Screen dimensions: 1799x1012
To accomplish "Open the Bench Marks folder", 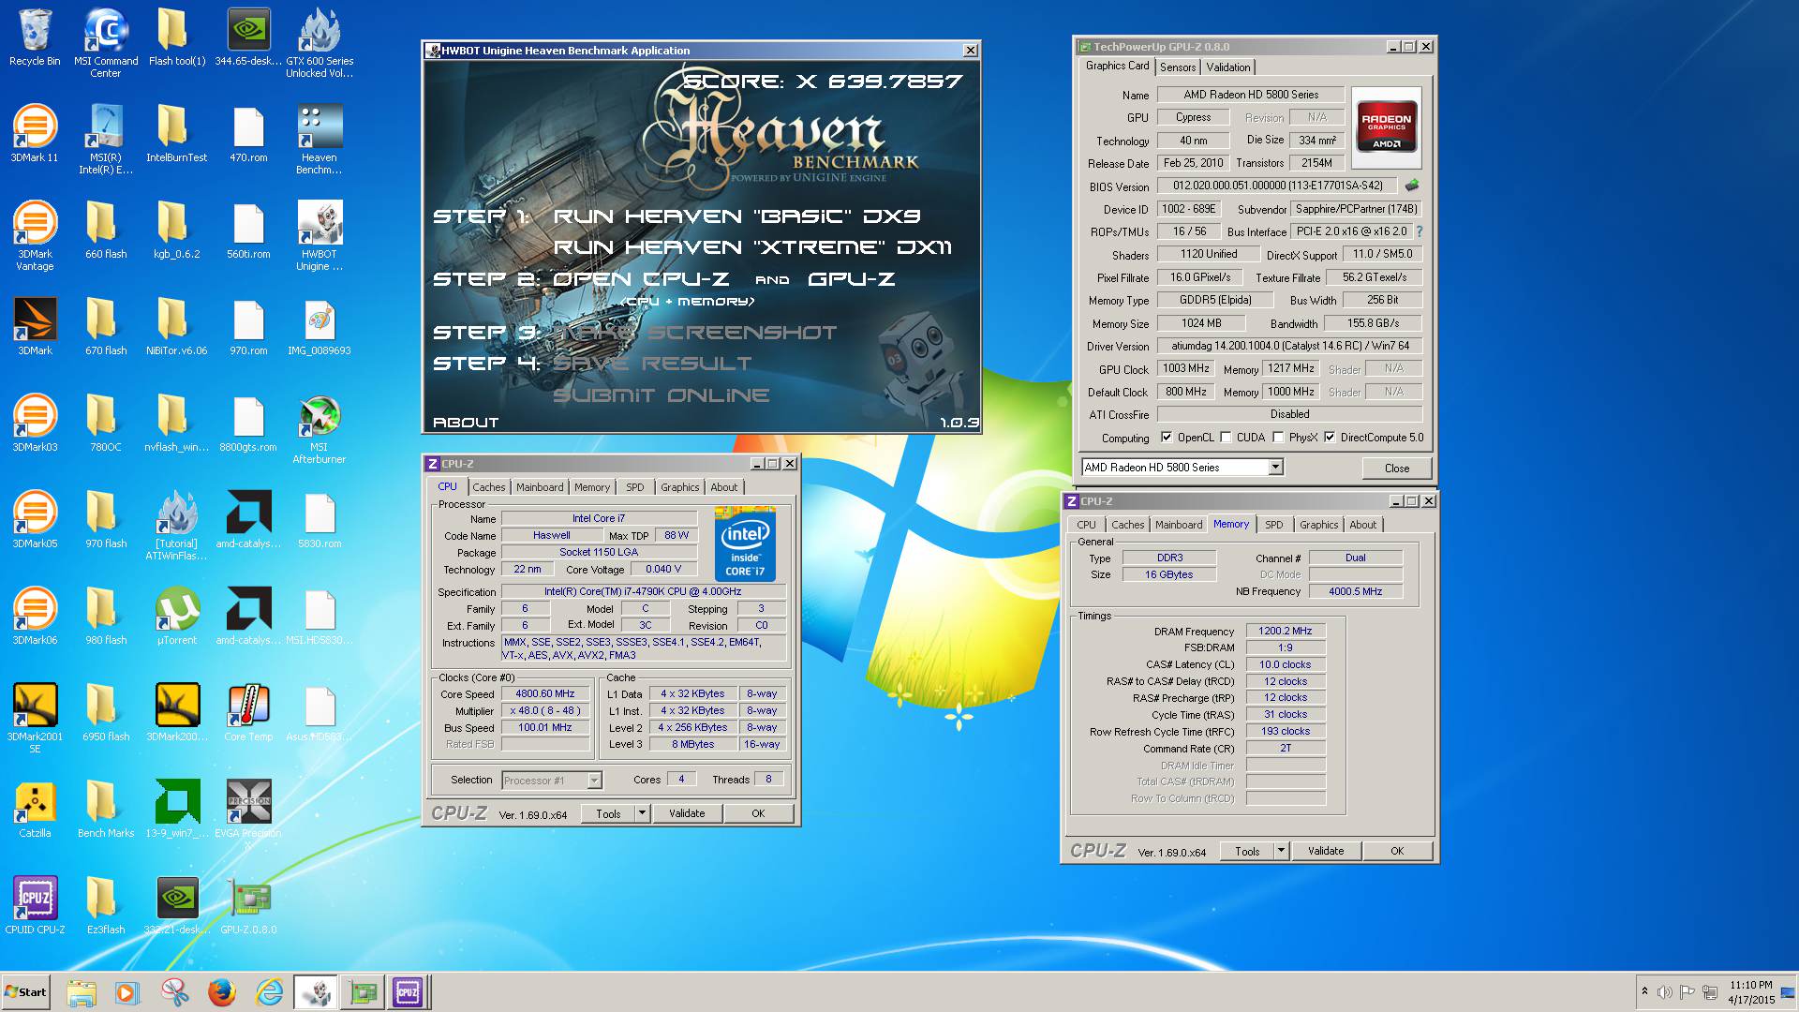I will 106,810.
